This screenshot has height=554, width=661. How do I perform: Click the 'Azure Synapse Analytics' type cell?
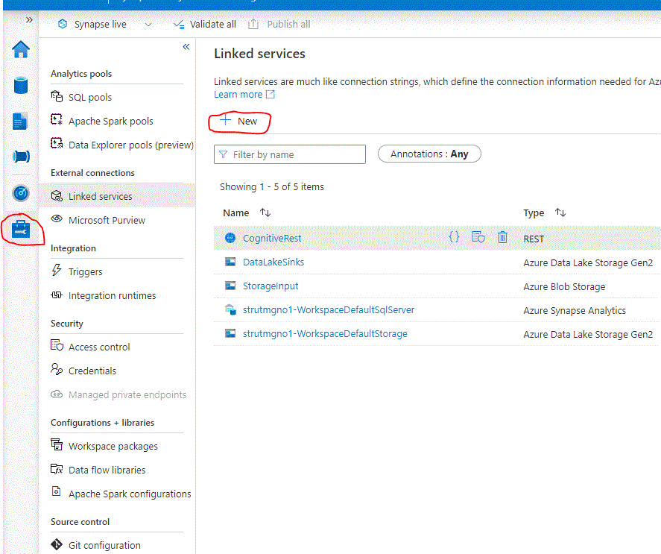(575, 310)
